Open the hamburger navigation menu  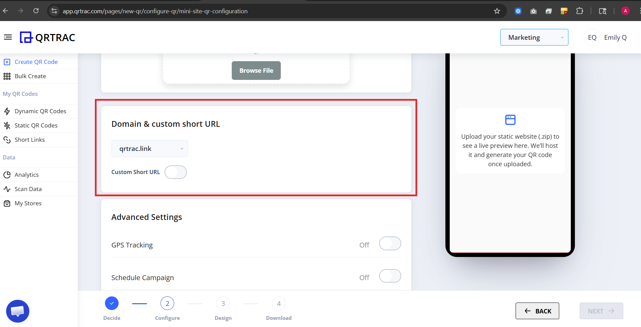pos(7,37)
